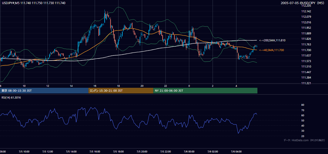328x154 pixels.
Task: Click the 2005-07-05 USD/JPY (M5) title
Action: [303, 3]
